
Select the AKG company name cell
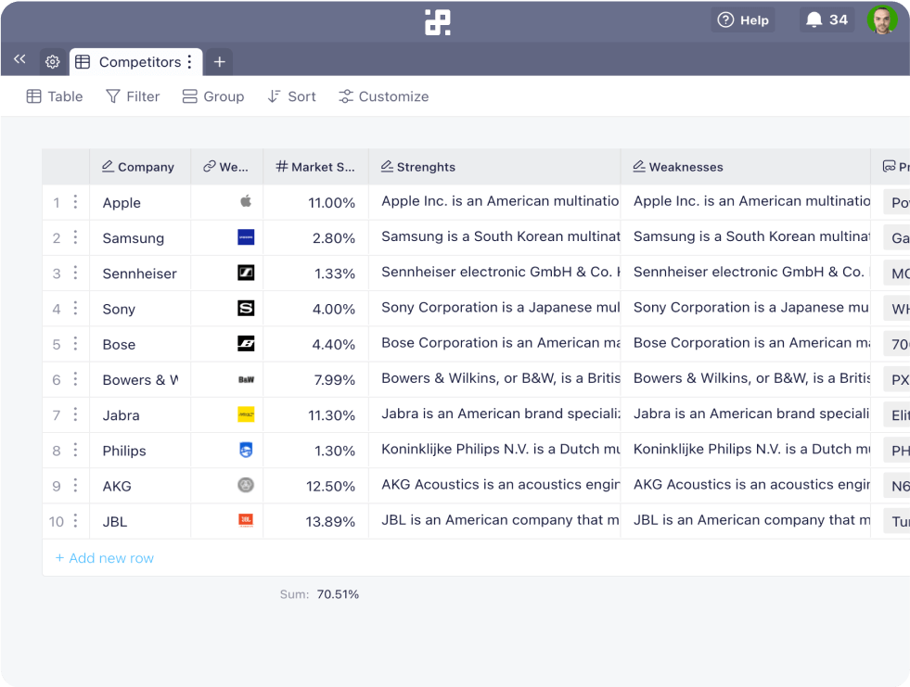tap(140, 486)
